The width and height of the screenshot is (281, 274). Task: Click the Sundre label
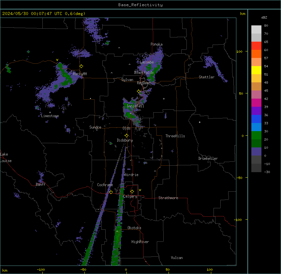click(95, 127)
